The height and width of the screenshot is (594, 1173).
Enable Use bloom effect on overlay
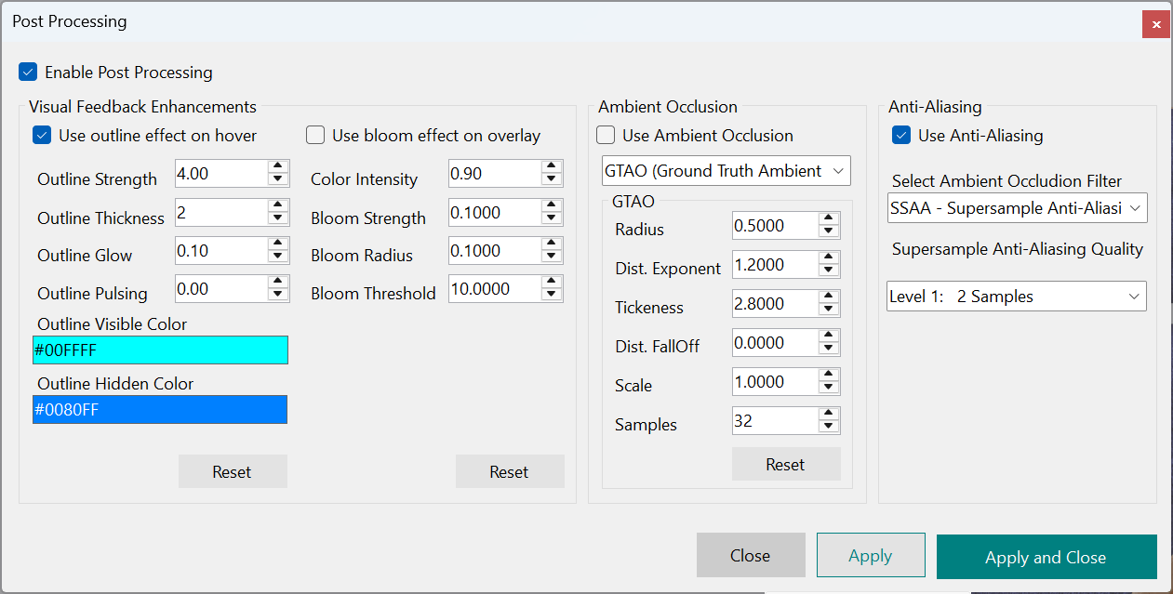point(315,135)
